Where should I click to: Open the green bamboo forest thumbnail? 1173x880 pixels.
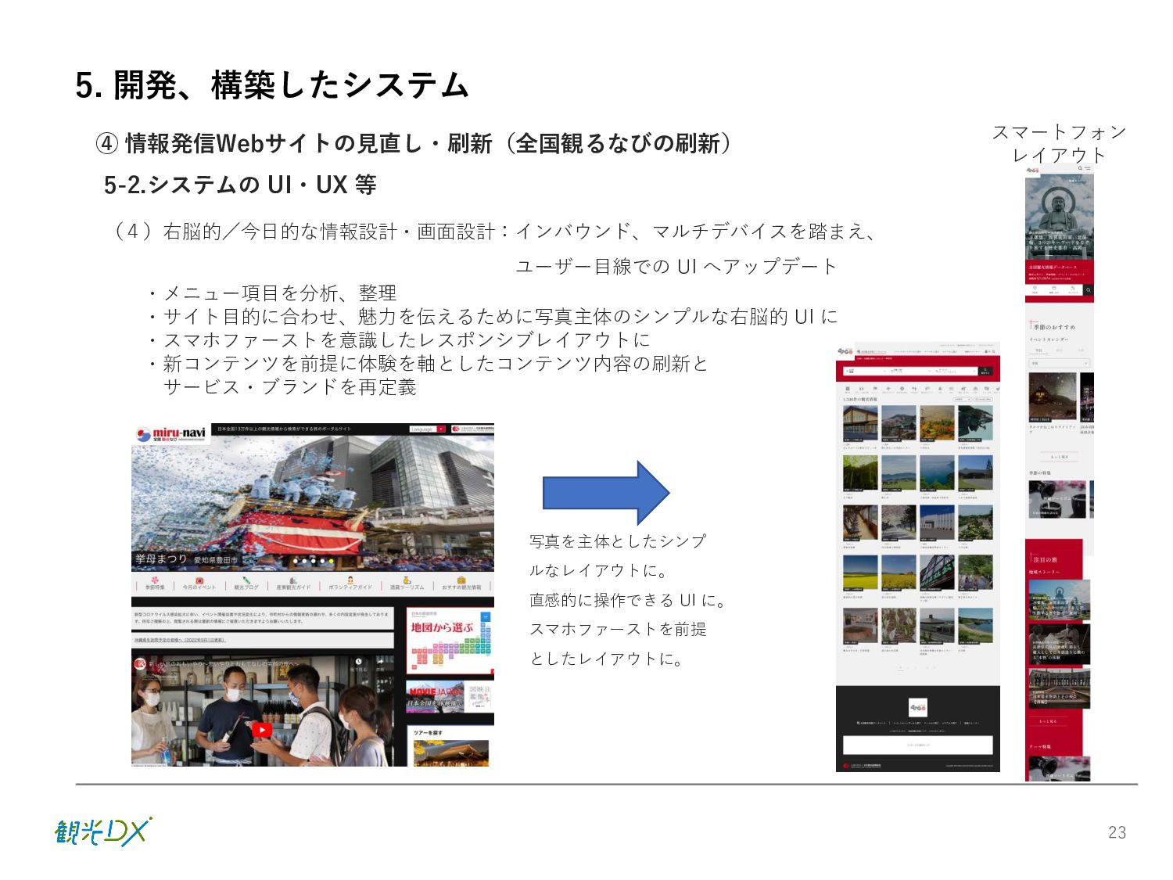pos(859,472)
